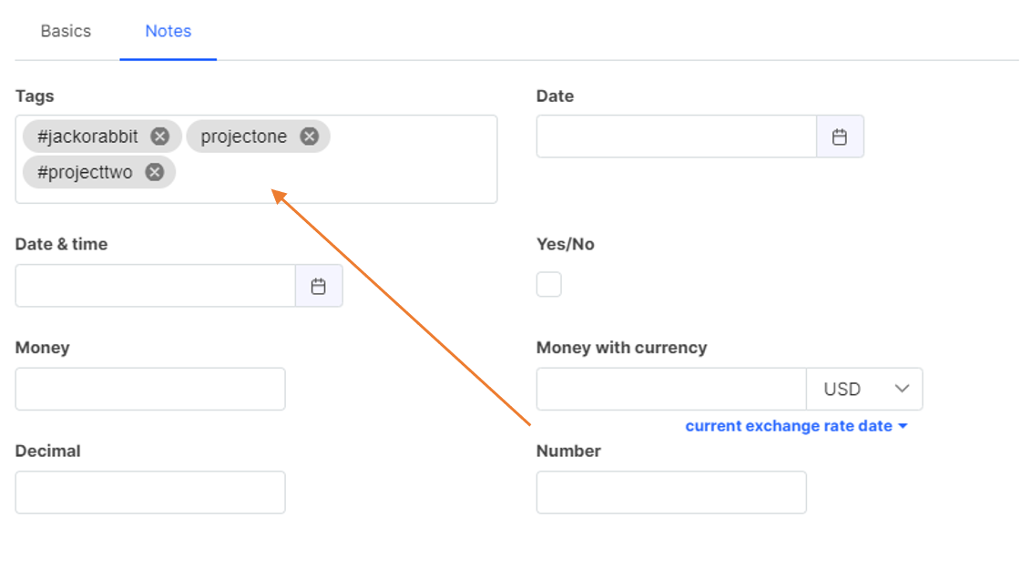Open the Date field calendar picker

pyautogui.click(x=840, y=137)
